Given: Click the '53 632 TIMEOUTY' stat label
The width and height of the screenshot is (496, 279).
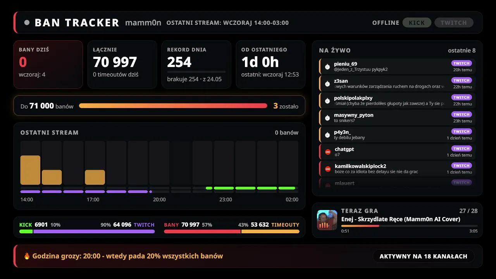Looking at the screenshot, I should [x=275, y=225].
